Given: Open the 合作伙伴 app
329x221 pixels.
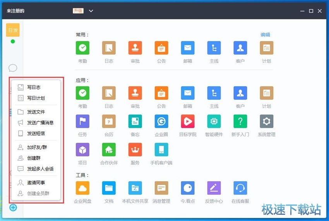Looking at the screenshot, I should click(109, 150).
